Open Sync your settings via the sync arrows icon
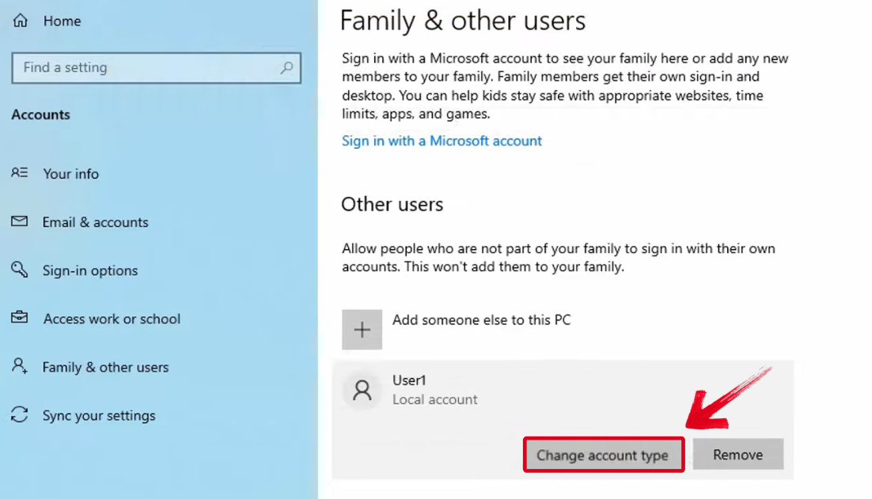 tap(18, 415)
